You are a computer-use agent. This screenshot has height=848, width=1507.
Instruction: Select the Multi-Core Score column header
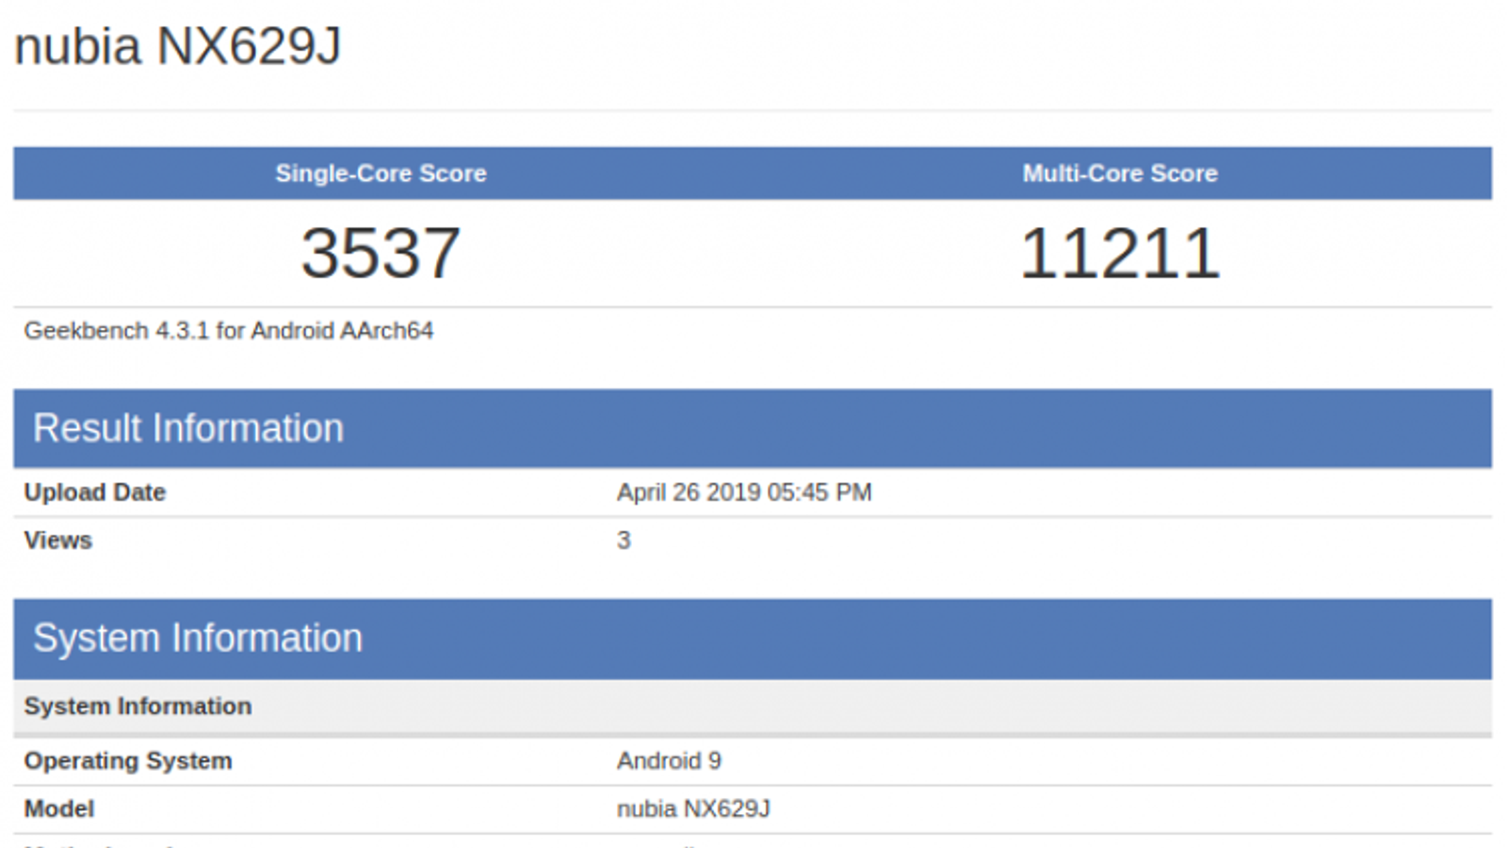click(1120, 173)
